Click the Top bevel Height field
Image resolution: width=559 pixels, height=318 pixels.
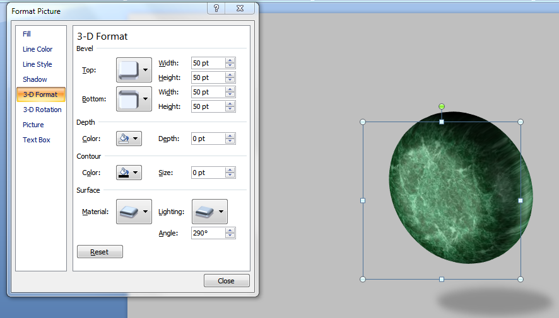pyautogui.click(x=208, y=77)
